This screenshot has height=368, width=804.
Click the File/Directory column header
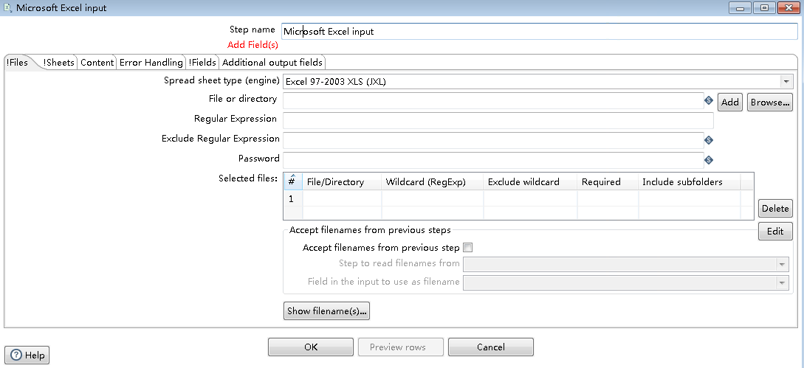[342, 182]
